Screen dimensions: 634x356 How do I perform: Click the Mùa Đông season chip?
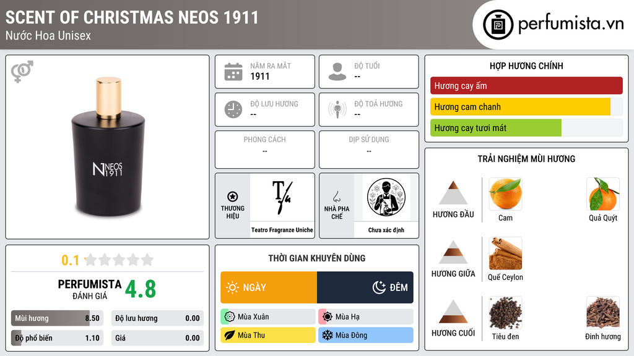pyautogui.click(x=366, y=335)
